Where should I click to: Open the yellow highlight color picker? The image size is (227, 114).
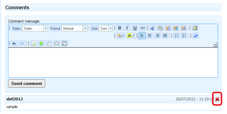coord(131,36)
